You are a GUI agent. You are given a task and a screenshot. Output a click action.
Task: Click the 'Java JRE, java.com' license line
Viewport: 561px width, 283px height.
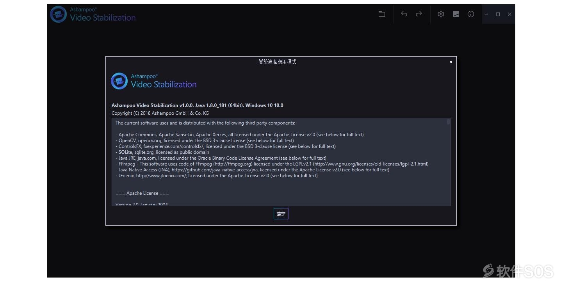click(221, 158)
